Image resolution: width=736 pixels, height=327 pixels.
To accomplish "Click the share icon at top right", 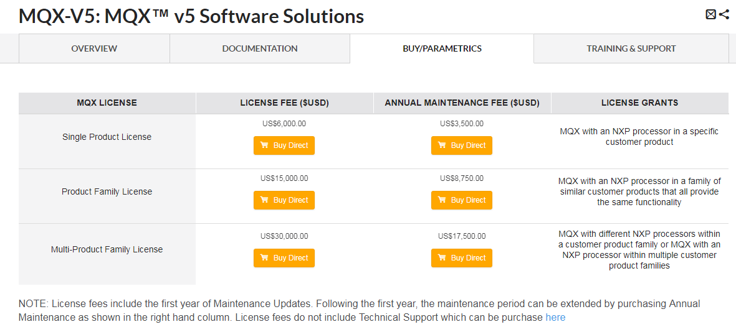I will pos(724,14).
